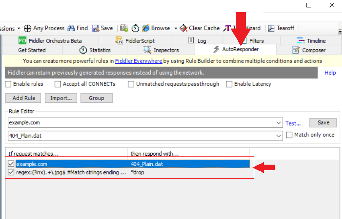Click the Tearoff toolbar icon
This screenshot has height=219, width=342.
pos(271,28)
